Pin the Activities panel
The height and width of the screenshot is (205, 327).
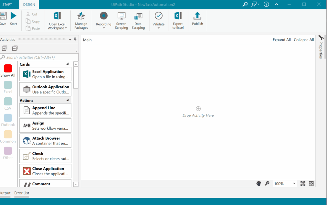75,39
